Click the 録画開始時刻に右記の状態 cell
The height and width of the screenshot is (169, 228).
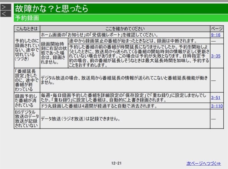pos(54,53)
